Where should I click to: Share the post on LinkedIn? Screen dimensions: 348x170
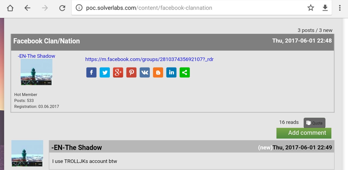tap(171, 72)
